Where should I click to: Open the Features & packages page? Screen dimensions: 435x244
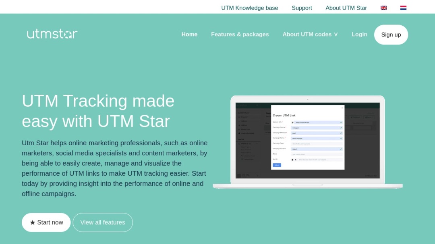tap(240, 35)
